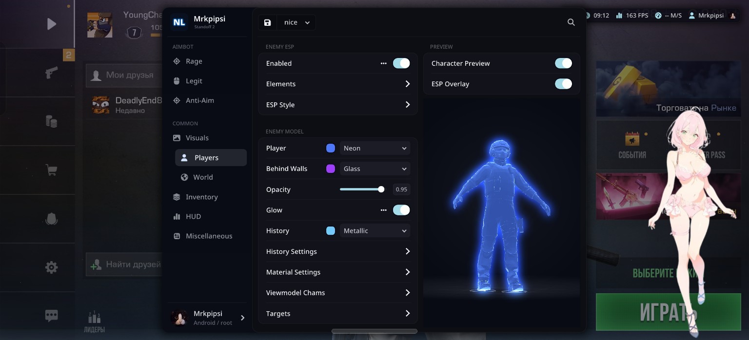
Task: Click the Anti-Aim target icon
Action: point(177,100)
